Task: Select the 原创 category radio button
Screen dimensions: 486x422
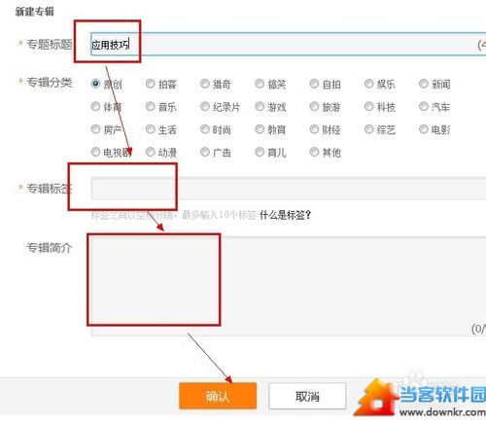Action: pos(95,84)
